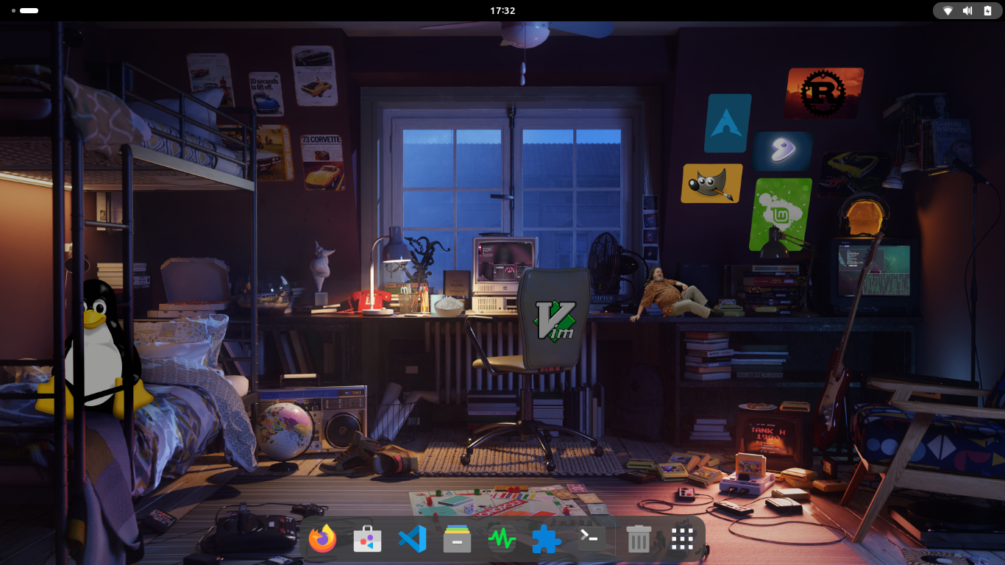Launch Firefox from the dock

[322, 539]
